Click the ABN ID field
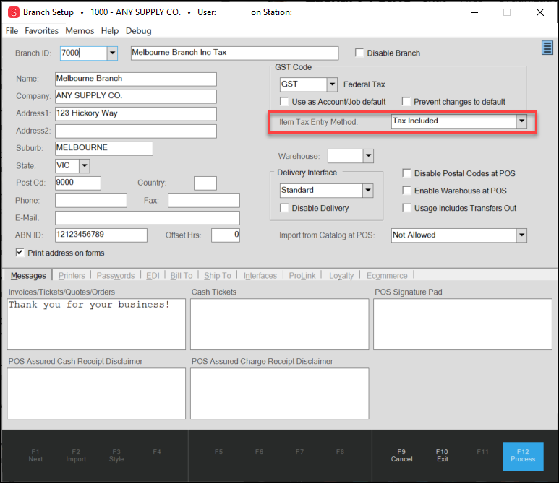Image resolution: width=559 pixels, height=483 pixels. [x=101, y=235]
